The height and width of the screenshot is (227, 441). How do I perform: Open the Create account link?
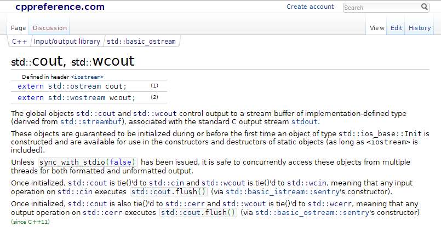(x=310, y=7)
